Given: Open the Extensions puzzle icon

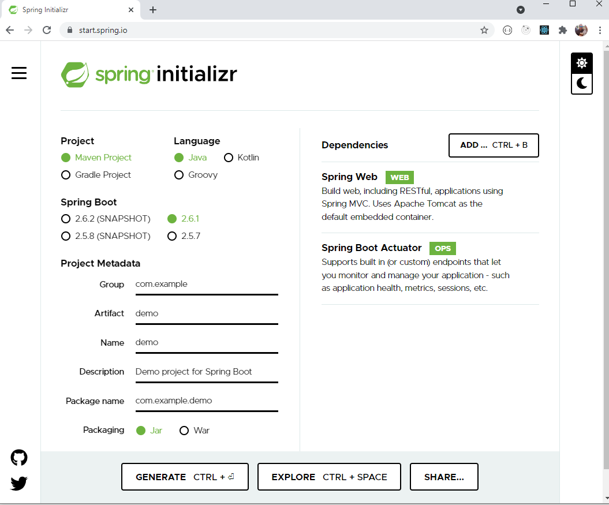Looking at the screenshot, I should pyautogui.click(x=562, y=30).
